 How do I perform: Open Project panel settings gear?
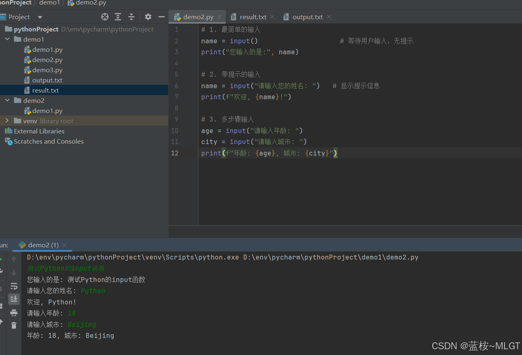(148, 17)
